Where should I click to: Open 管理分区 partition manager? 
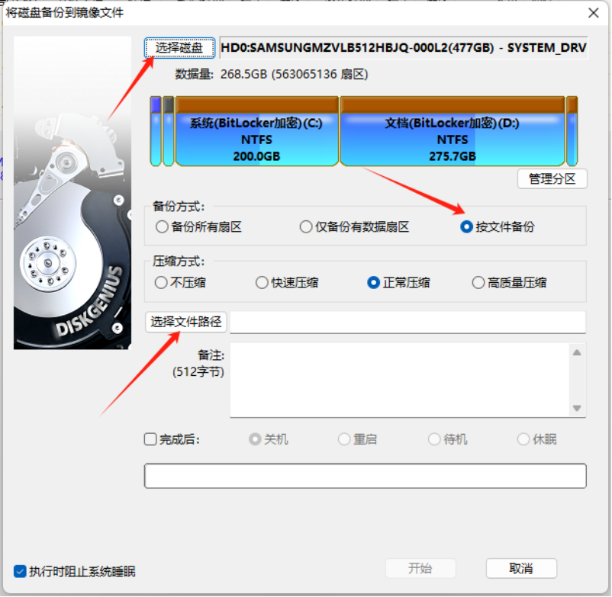coord(552,179)
